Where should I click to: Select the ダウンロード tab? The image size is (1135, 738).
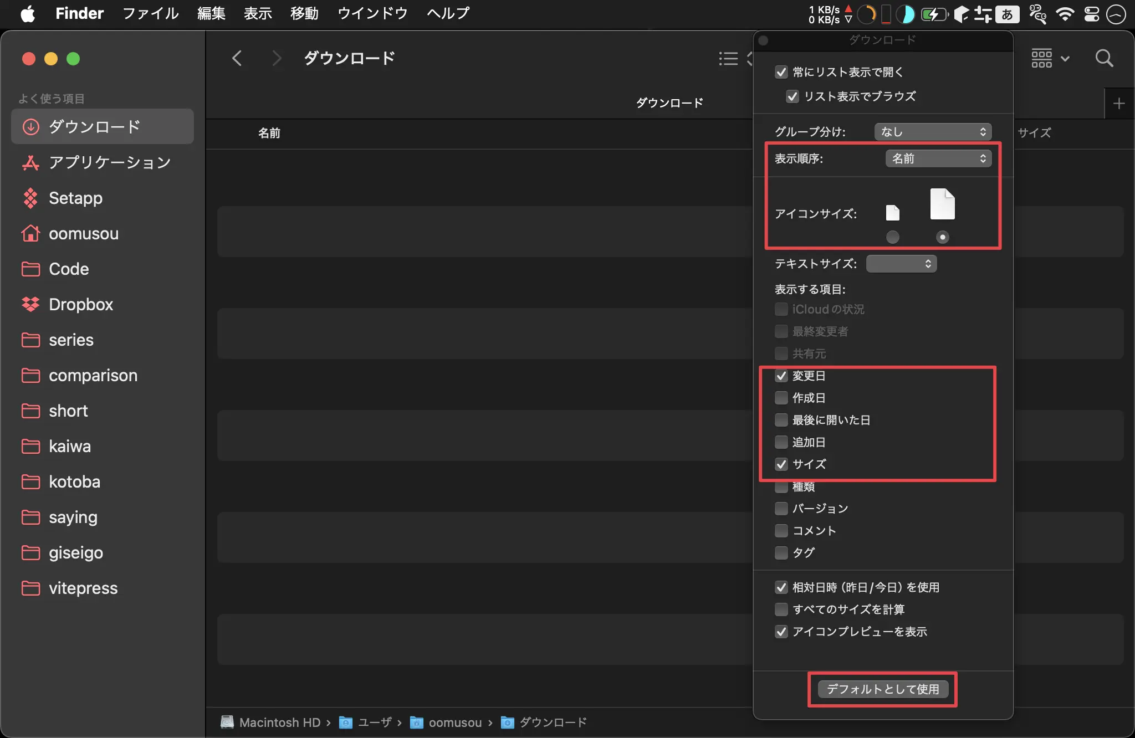tap(669, 103)
